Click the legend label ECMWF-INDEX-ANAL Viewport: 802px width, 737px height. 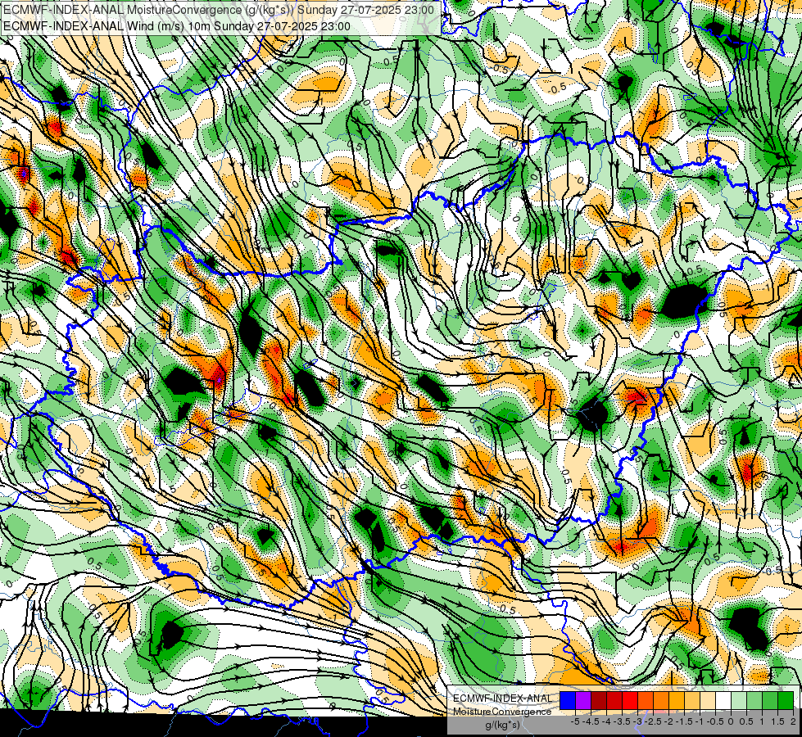[502, 699]
